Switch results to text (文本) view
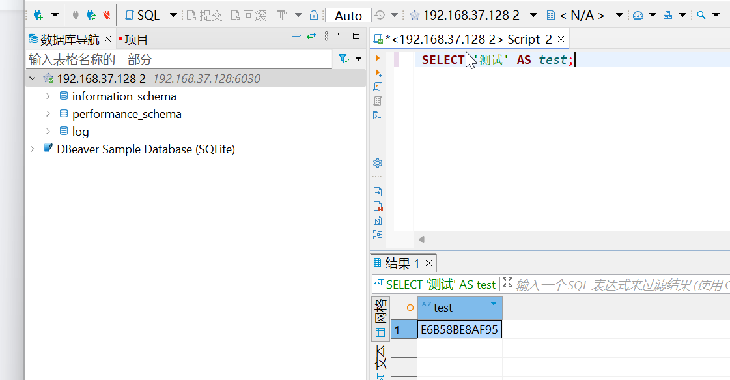Viewport: 730px width, 380px height. tap(380, 360)
